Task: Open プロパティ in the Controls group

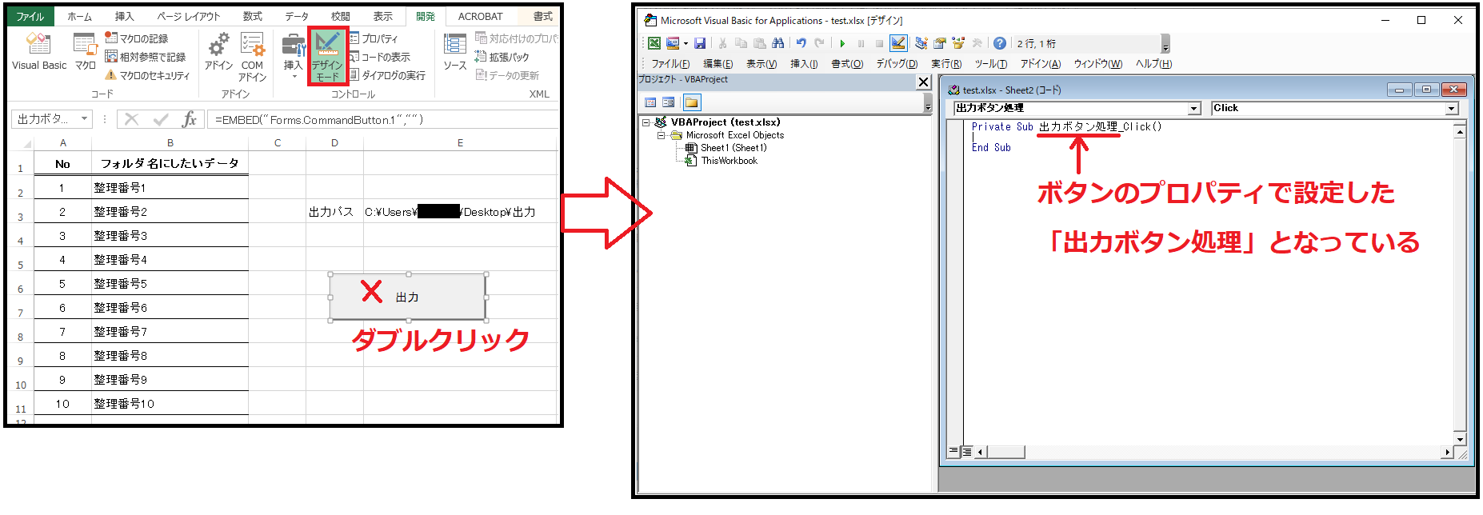Action: click(x=374, y=38)
